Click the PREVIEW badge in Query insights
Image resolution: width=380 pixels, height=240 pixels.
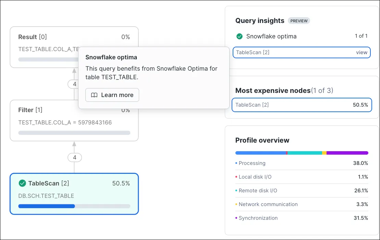click(x=299, y=21)
